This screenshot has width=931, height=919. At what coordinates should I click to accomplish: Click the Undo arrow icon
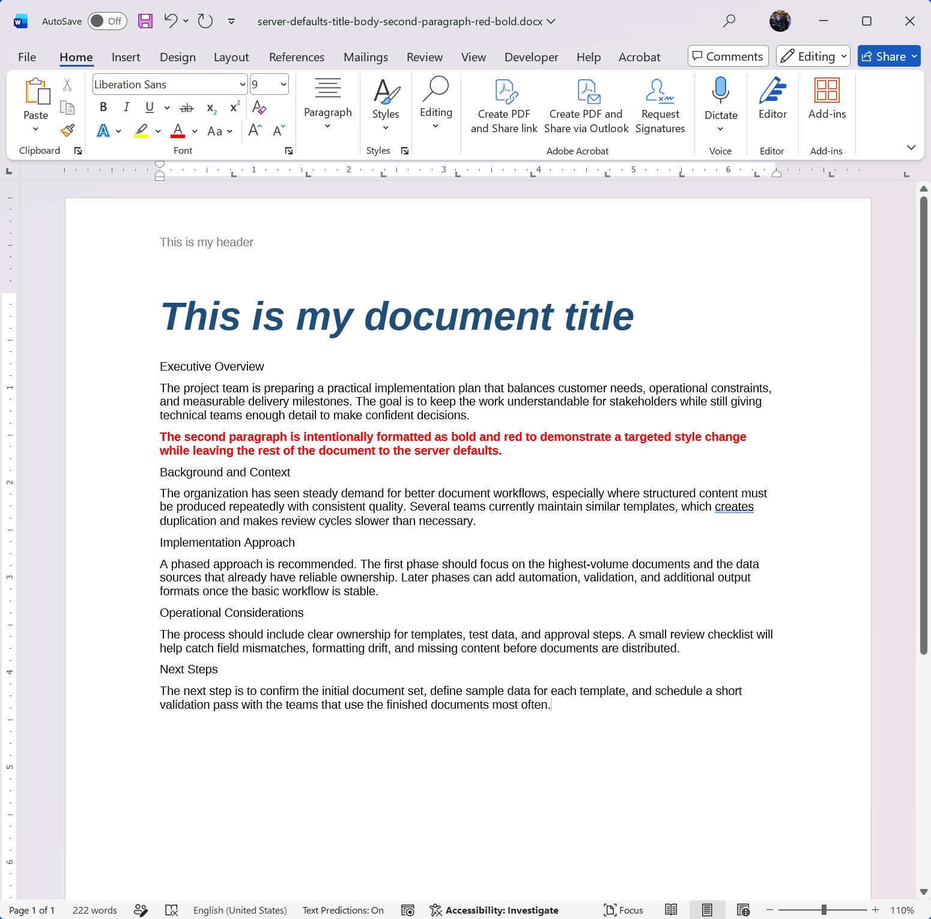pos(171,21)
